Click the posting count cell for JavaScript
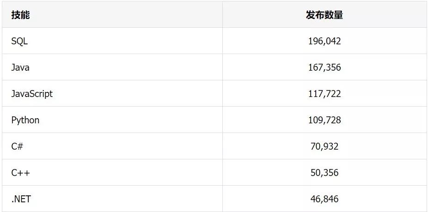Screen dimensions: 428x212 (x=325, y=93)
